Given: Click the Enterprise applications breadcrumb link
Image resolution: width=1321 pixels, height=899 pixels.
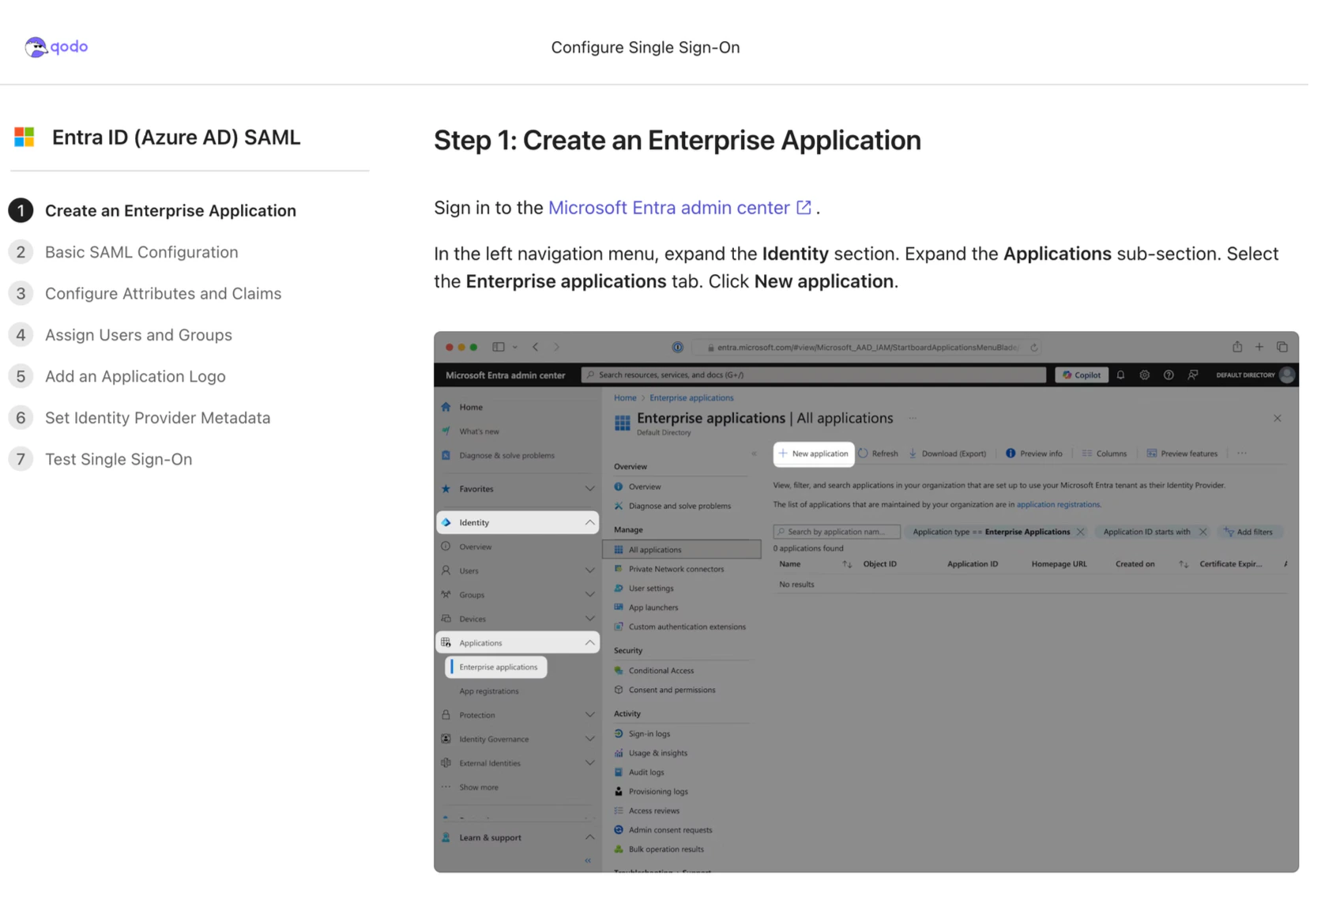Looking at the screenshot, I should 691,398.
